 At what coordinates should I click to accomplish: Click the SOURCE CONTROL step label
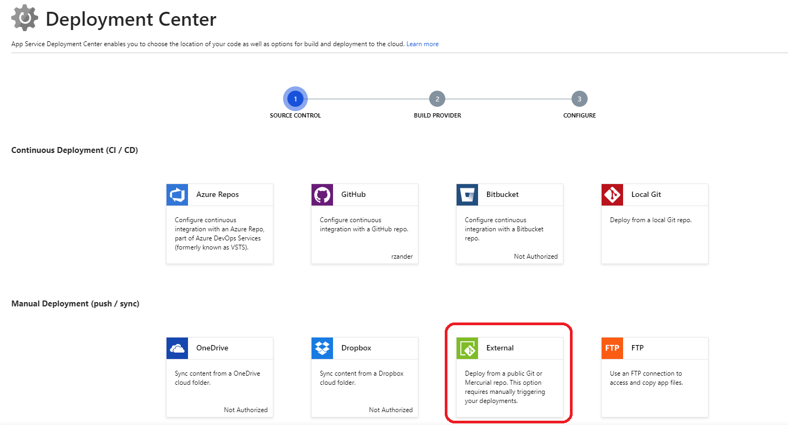[x=295, y=115]
